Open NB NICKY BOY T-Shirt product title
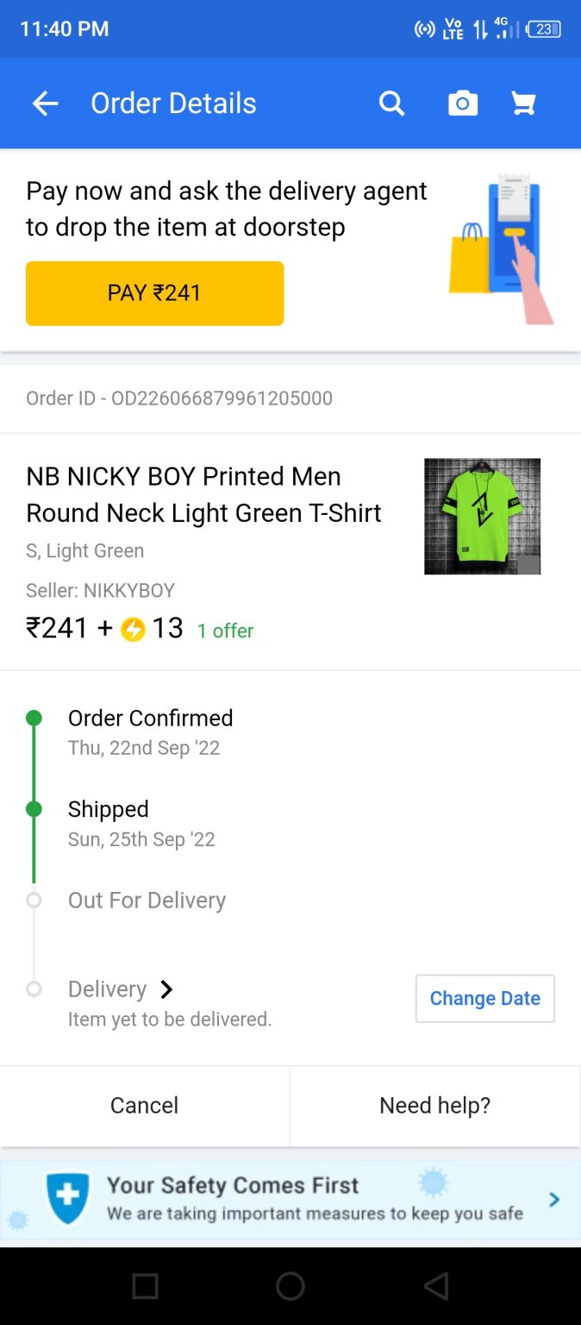 coord(203,494)
